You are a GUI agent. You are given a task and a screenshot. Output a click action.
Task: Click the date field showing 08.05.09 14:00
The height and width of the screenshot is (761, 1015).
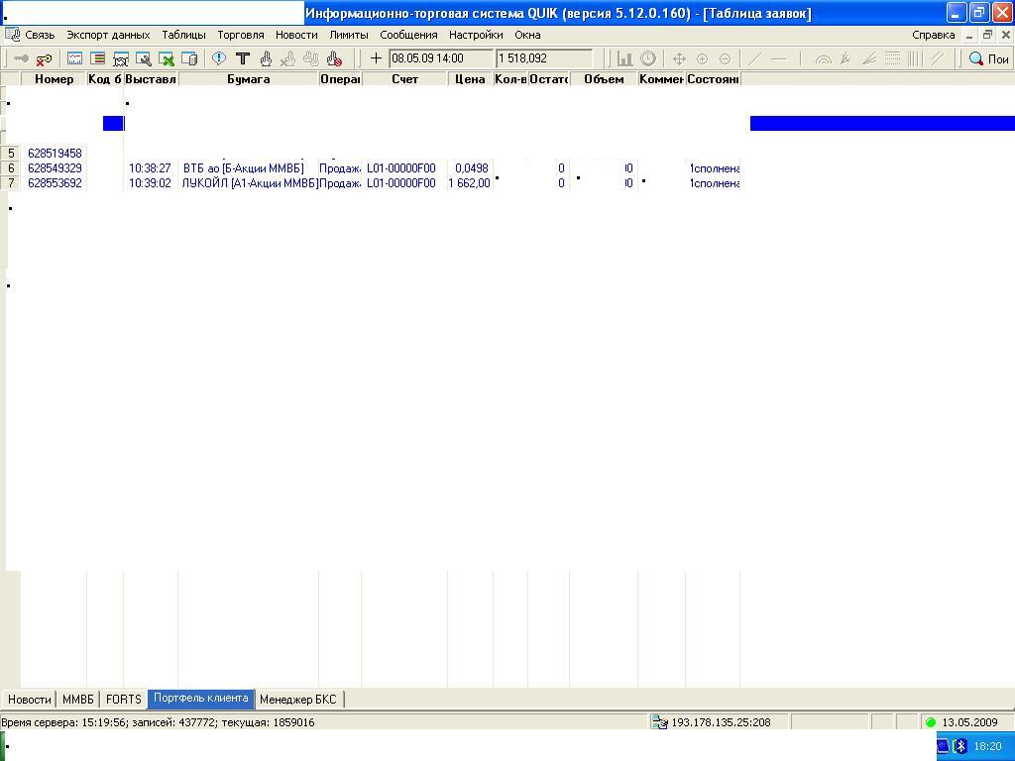(441, 58)
